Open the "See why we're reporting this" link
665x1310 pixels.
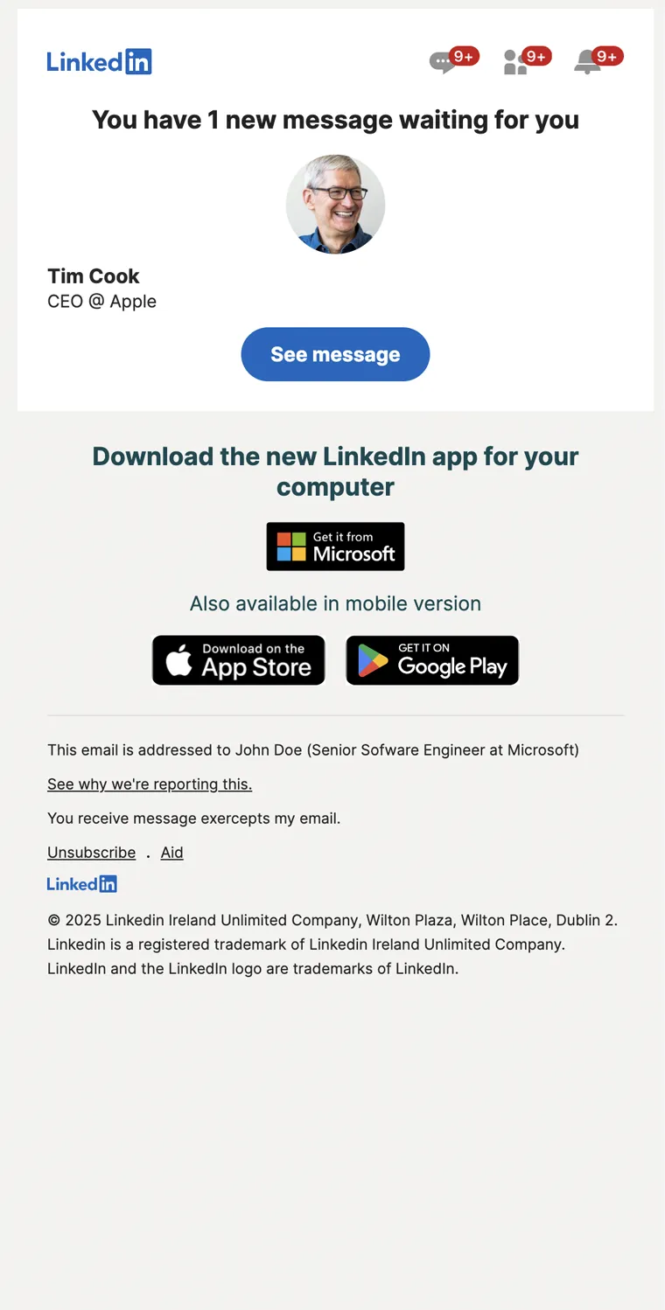click(x=150, y=784)
